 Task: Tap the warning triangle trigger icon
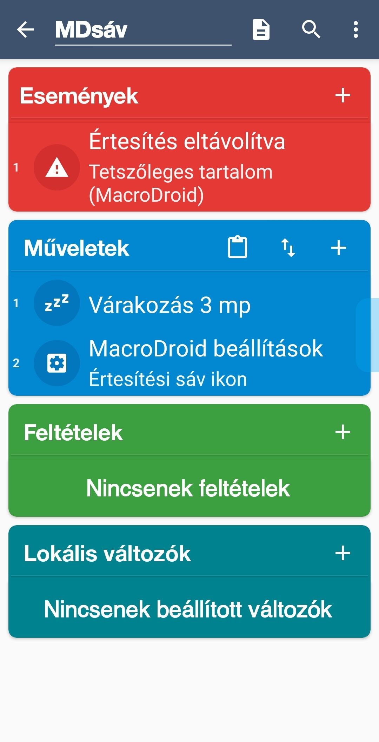coord(57,167)
